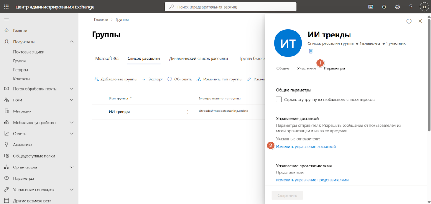Click Обновить toolbar button
The height and width of the screenshot is (204, 431).
click(x=180, y=80)
